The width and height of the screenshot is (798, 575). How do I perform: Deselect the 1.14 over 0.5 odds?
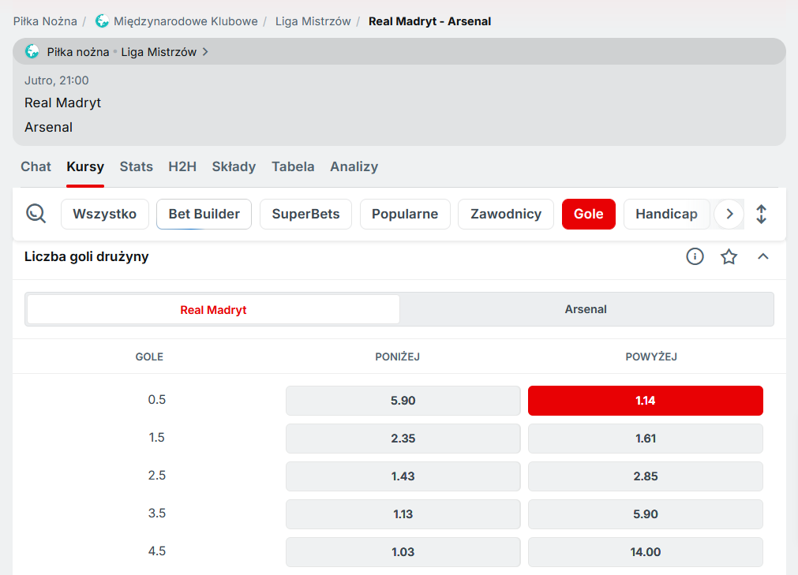(x=645, y=401)
